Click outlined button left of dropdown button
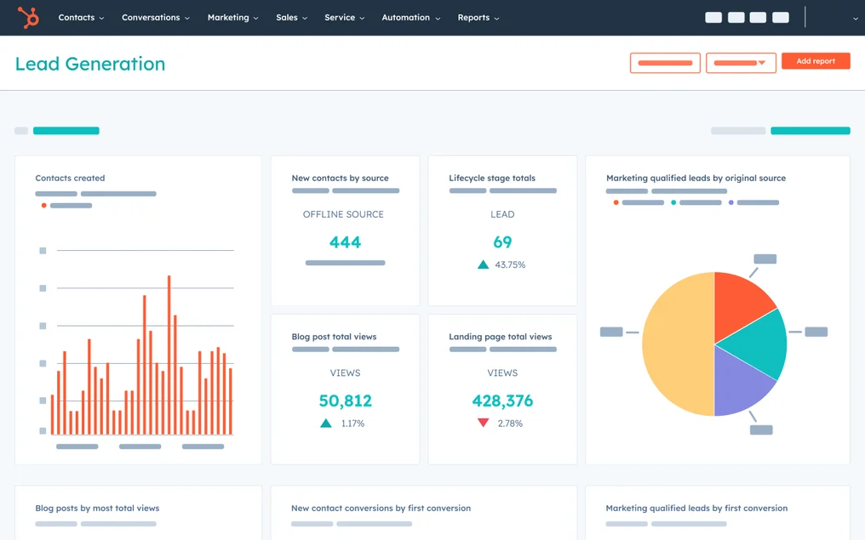The image size is (865, 540). coord(665,63)
